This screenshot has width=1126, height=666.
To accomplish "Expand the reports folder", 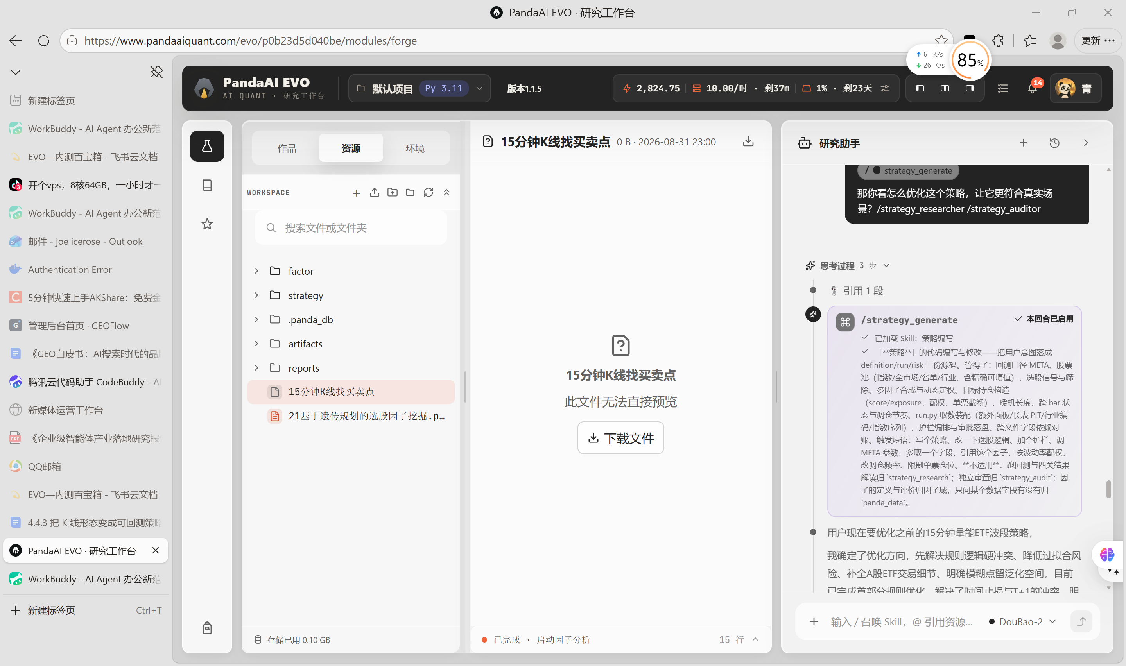I will tap(256, 368).
